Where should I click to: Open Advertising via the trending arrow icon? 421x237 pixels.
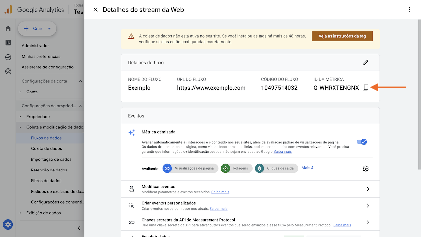[8, 57]
